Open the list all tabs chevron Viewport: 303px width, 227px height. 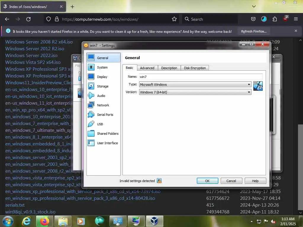(x=254, y=7)
